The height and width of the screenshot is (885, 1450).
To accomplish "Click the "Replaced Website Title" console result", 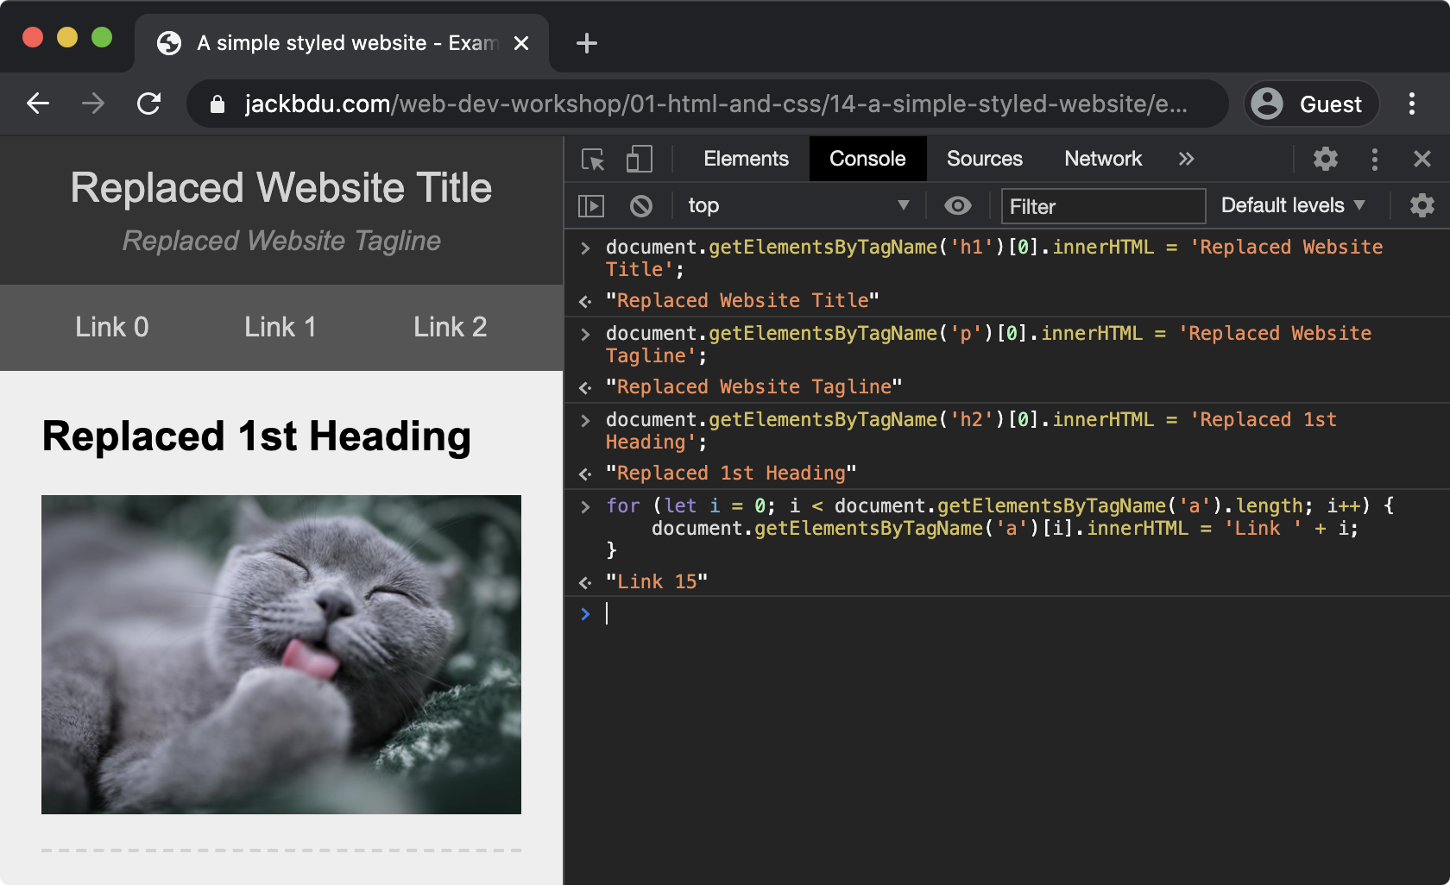I will pos(742,301).
